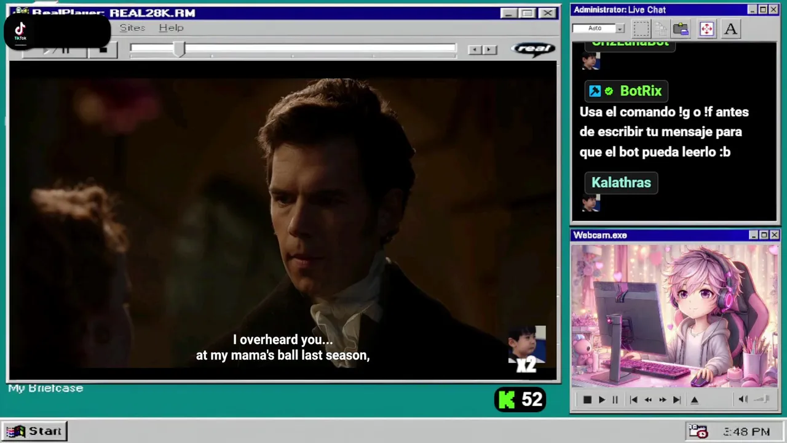Stop playback in Webcam.exe

click(587, 400)
